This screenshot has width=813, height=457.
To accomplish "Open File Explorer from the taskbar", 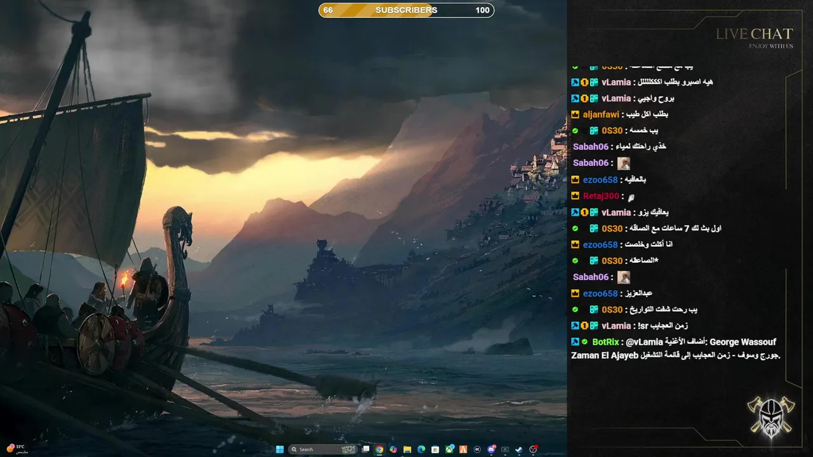I will [x=407, y=449].
